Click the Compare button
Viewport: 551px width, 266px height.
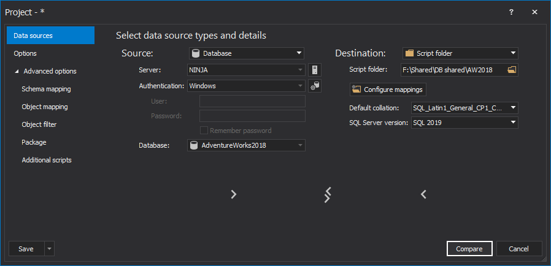[x=469, y=249]
